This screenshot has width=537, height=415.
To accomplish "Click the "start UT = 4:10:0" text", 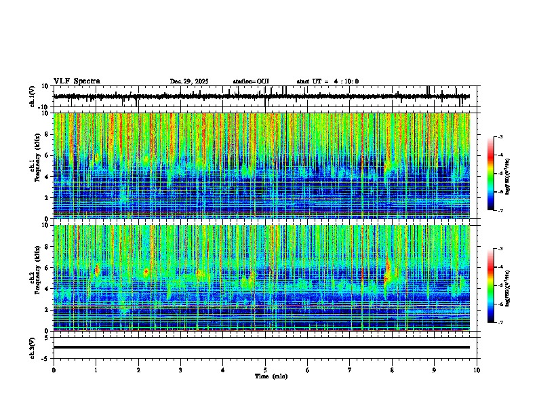I will coord(327,81).
